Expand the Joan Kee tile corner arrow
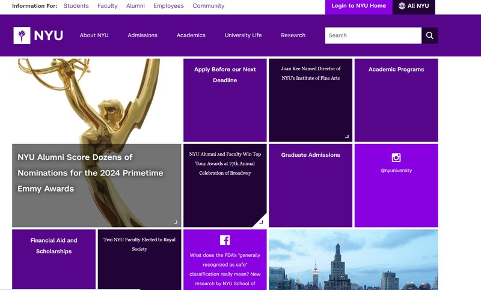Screen dimensions: 481x290 [347, 136]
